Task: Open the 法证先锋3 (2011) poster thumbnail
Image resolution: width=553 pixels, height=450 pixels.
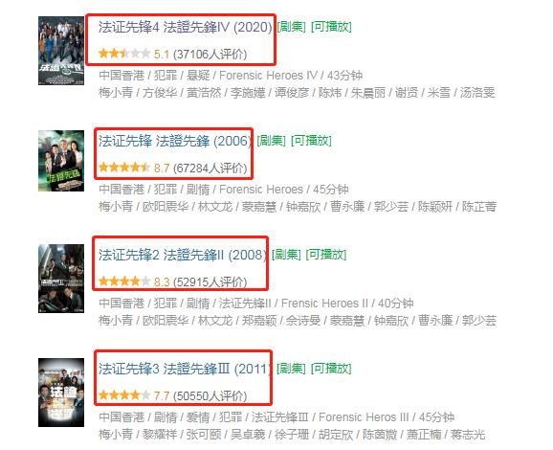Action: (61, 393)
